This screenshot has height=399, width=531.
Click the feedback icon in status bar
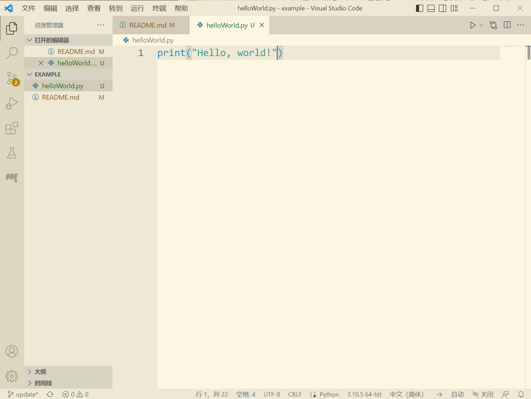pyautogui.click(x=506, y=394)
